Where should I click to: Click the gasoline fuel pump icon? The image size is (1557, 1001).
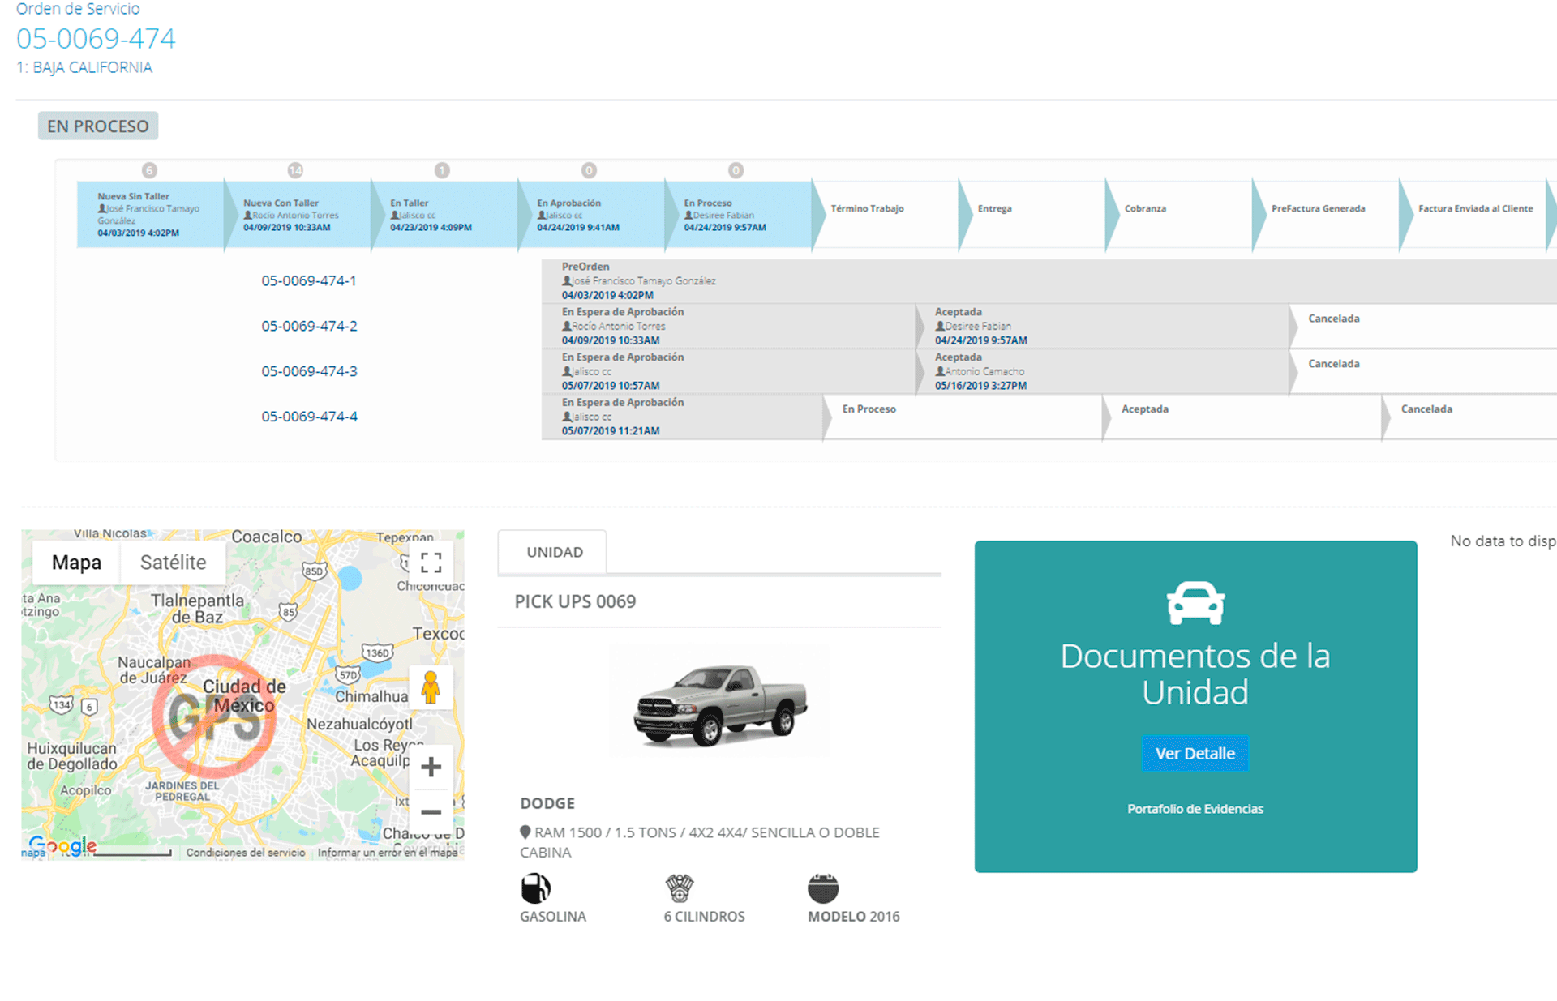coord(535,888)
